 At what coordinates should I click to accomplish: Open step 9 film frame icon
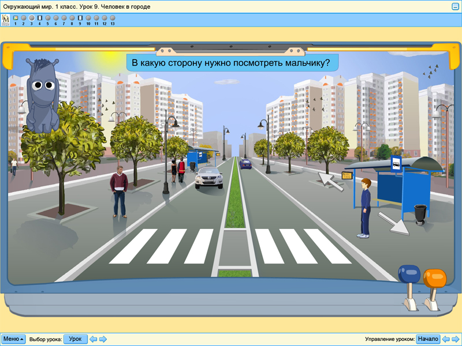point(80,18)
